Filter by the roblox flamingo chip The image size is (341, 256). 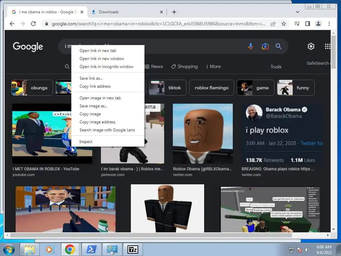point(211,88)
